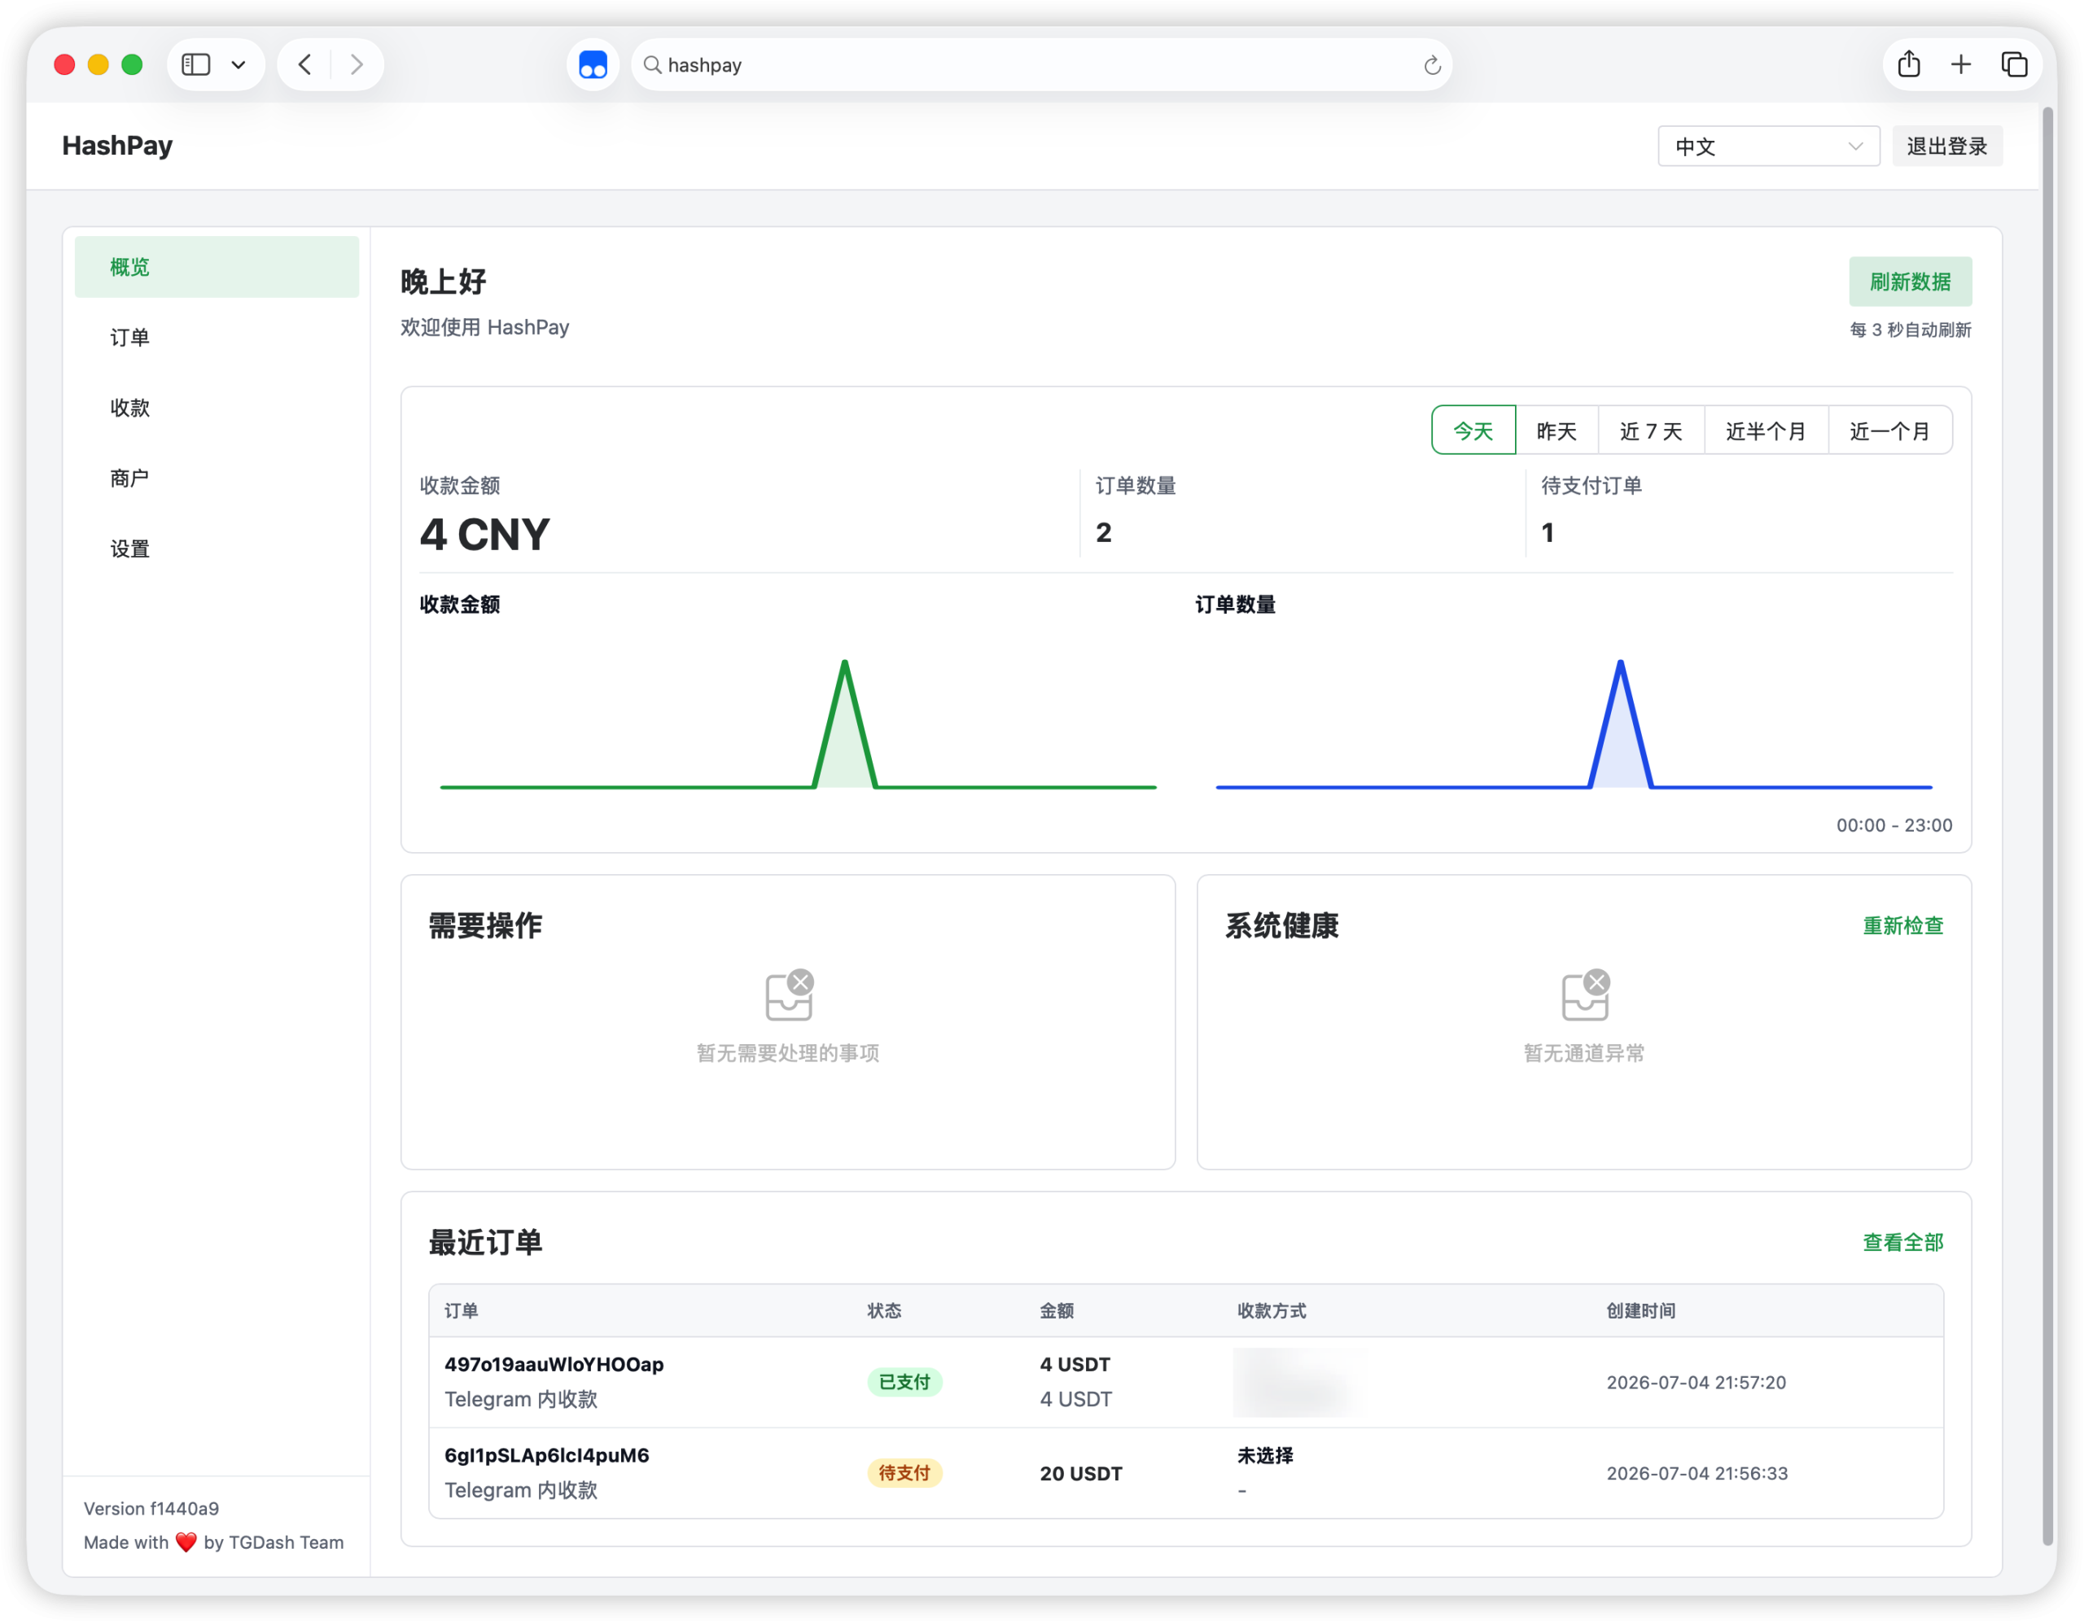Go forward with the browser arrow
This screenshot has width=2084, height=1622.
coord(357,65)
